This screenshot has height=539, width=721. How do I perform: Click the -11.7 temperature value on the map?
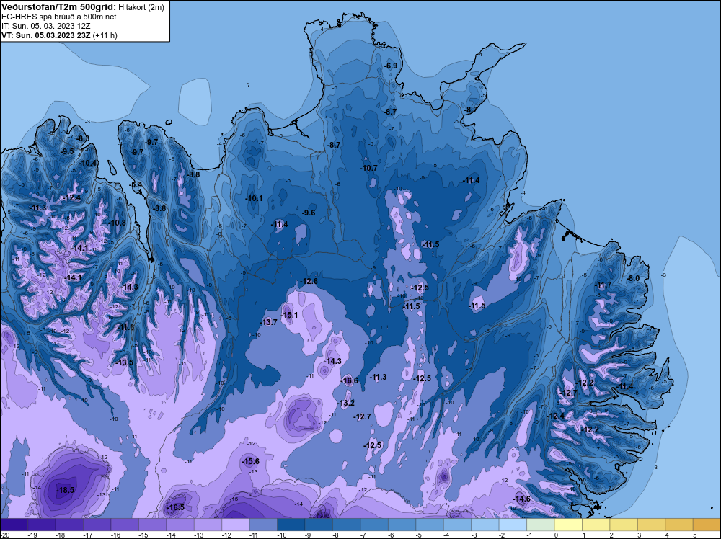[603, 285]
